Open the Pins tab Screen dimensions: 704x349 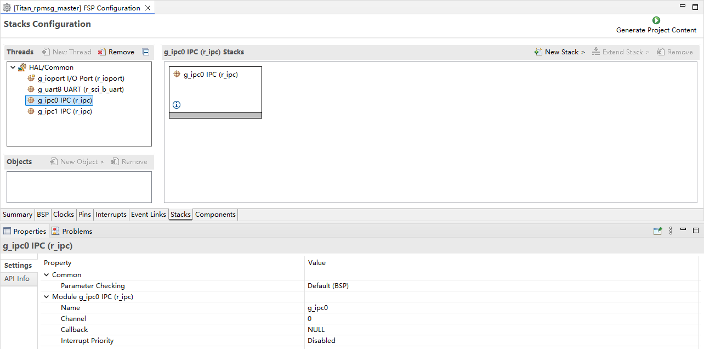click(x=84, y=215)
